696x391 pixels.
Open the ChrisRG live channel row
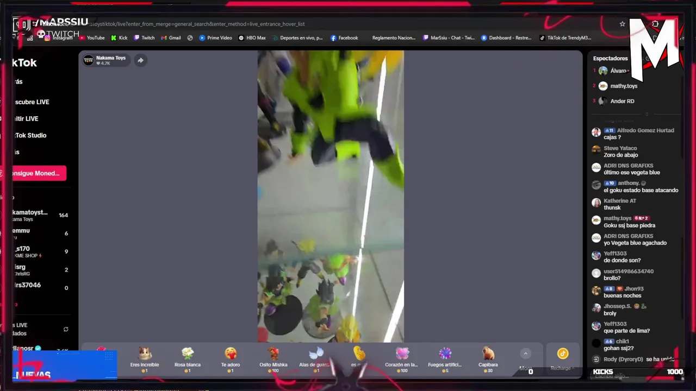[41, 270]
